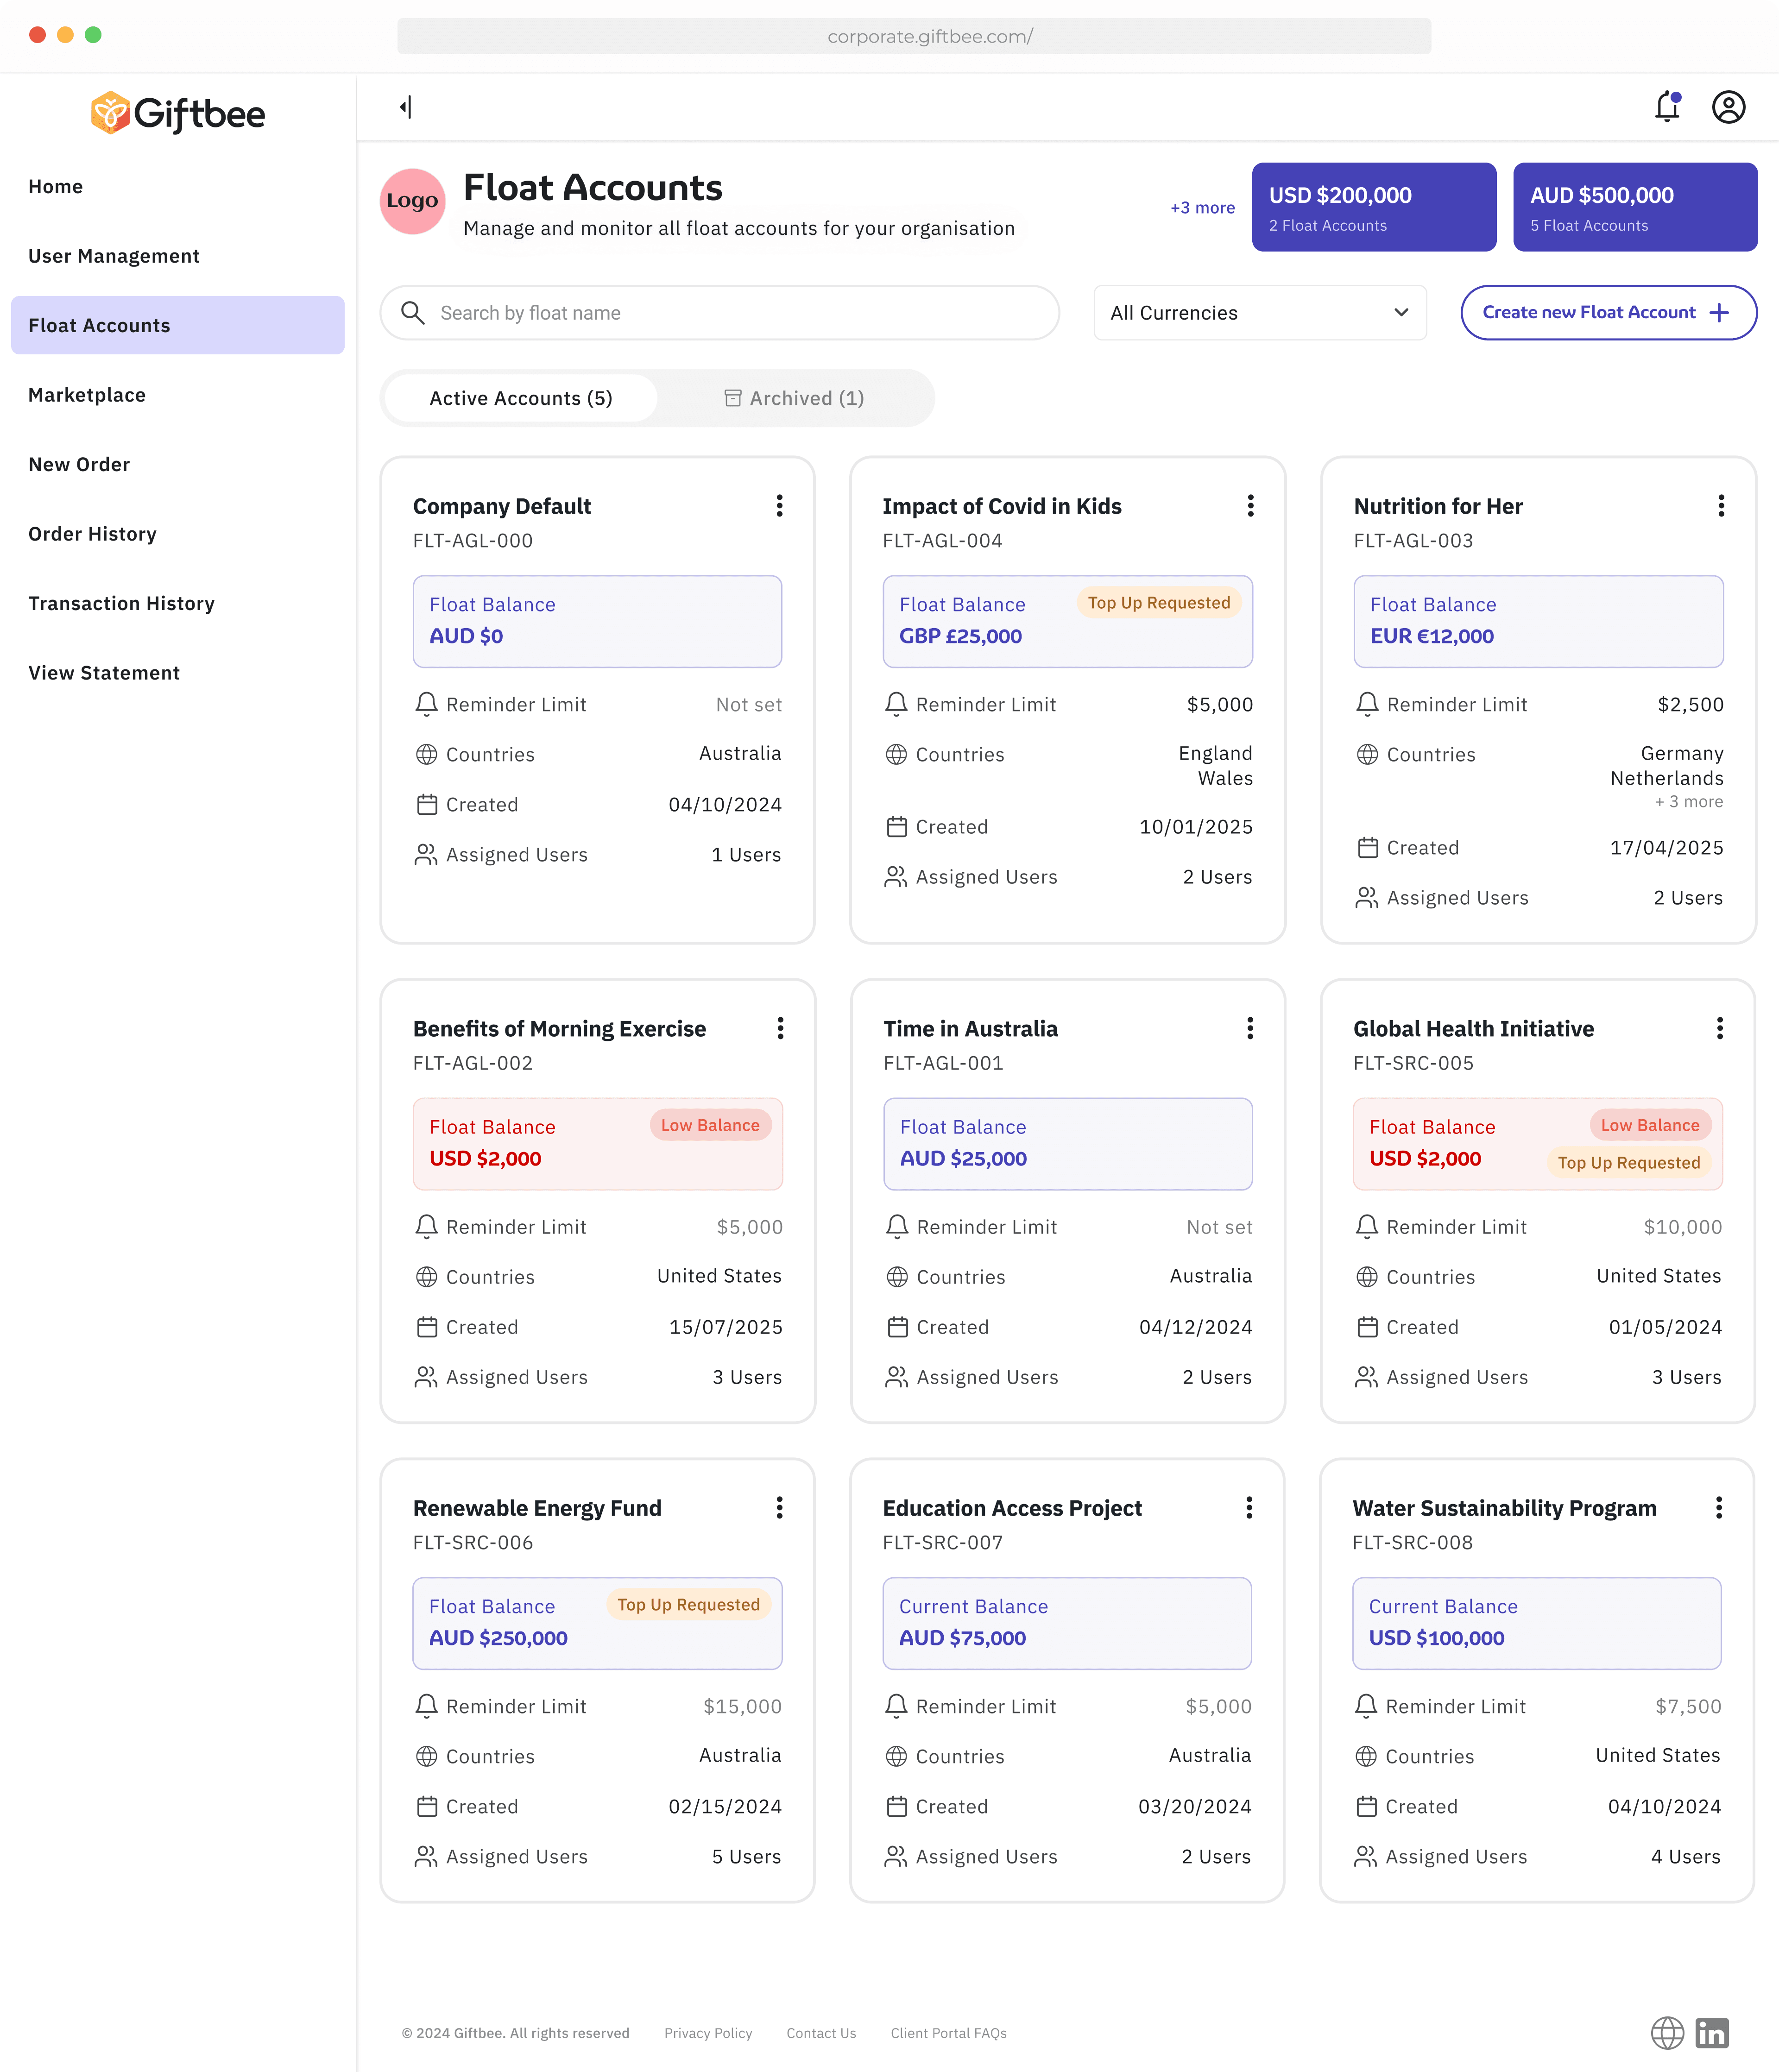The height and width of the screenshot is (2072, 1779).
Task: Open the Nutrition for Her kebab menu
Action: (1721, 506)
